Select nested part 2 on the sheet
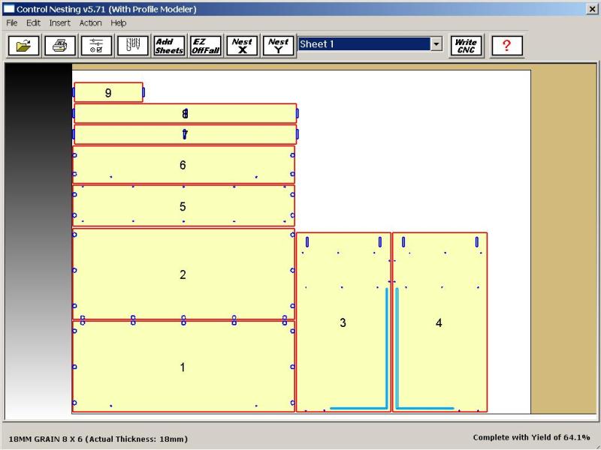 (183, 274)
